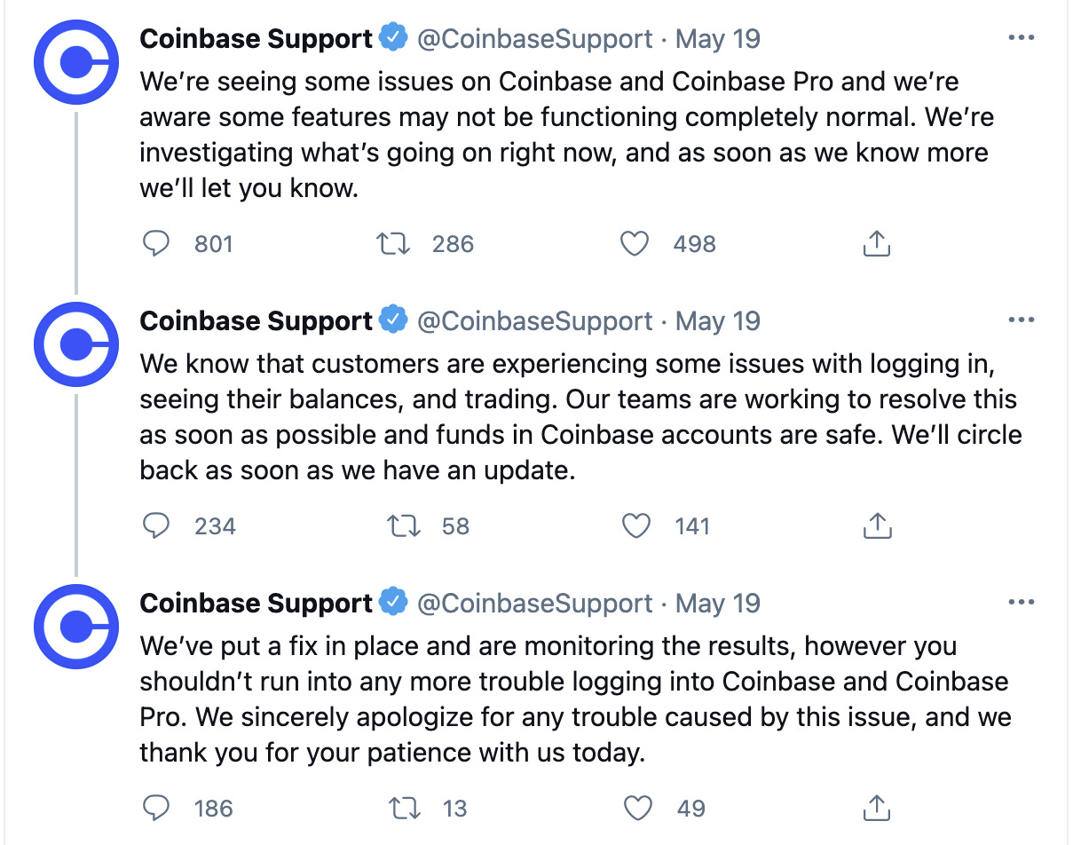Viewport: 1081px width, 845px height.
Task: Retweet the tweet with 286 retweets
Action: tap(394, 243)
